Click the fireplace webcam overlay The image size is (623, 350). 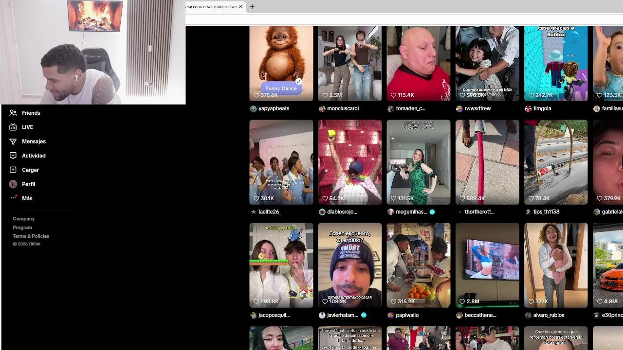(x=92, y=52)
